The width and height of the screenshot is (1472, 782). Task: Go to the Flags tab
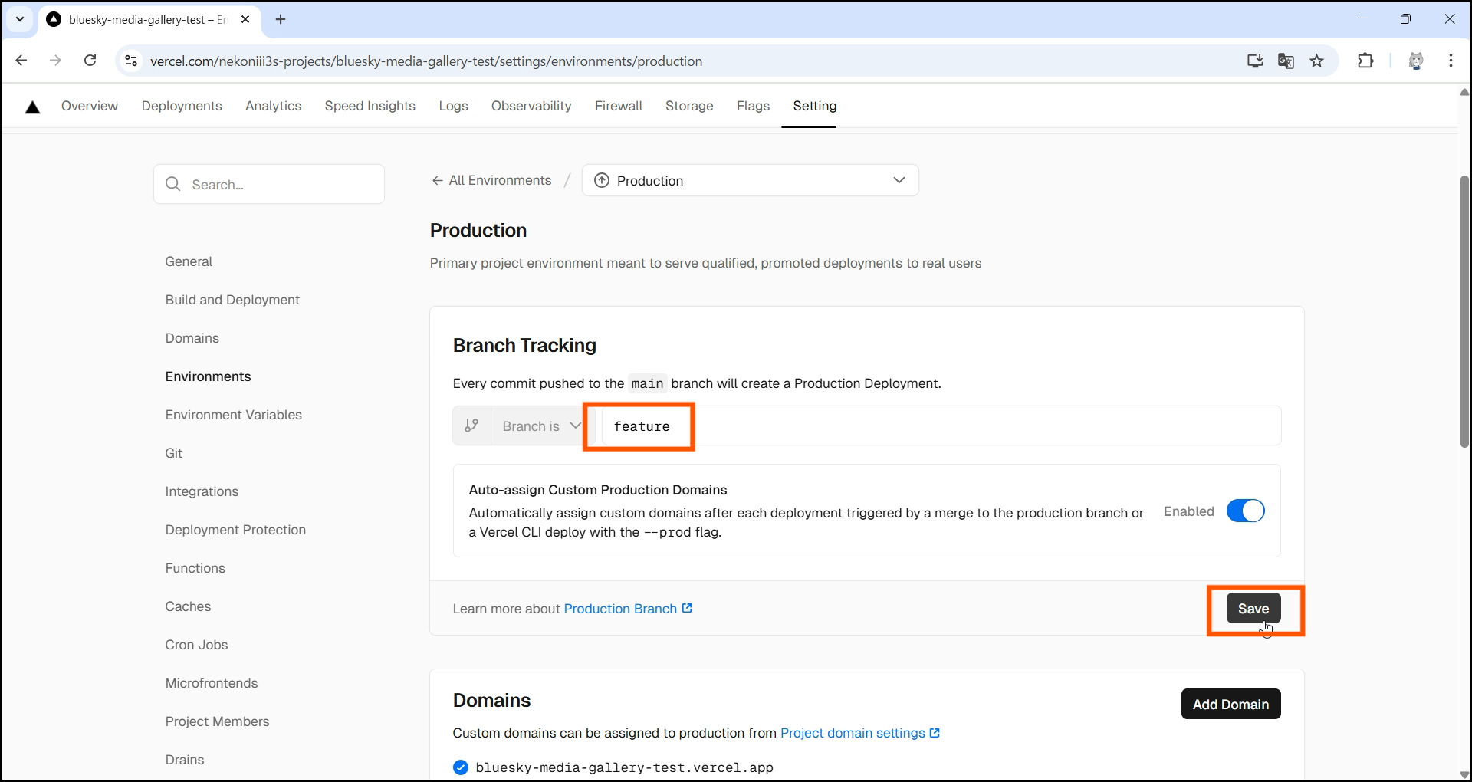point(753,106)
